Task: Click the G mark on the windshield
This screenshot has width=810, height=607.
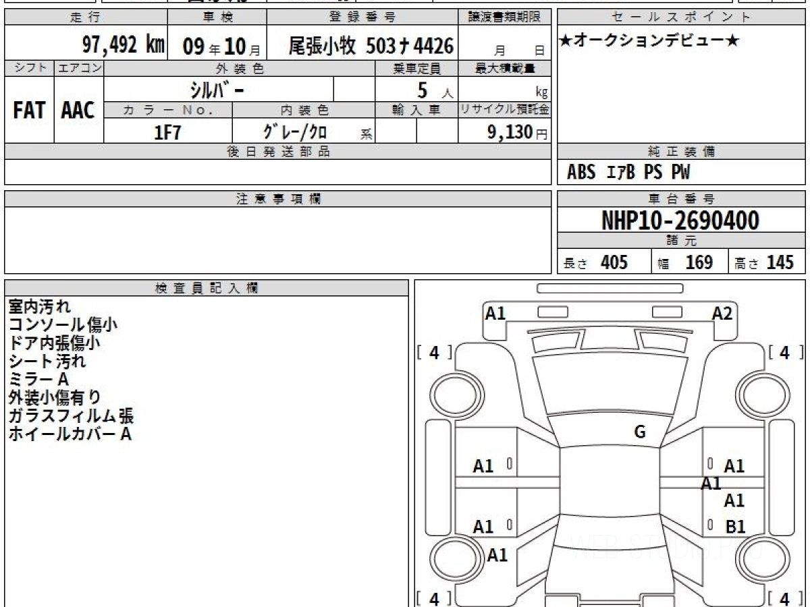Action: [640, 432]
